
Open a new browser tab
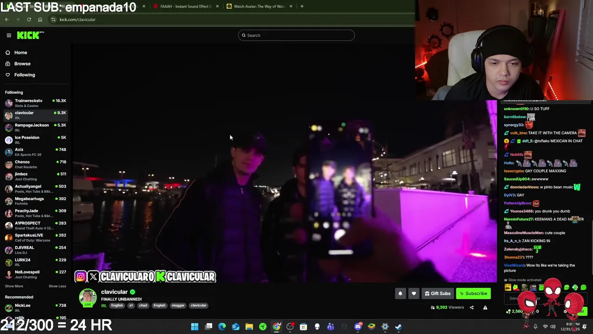(302, 6)
